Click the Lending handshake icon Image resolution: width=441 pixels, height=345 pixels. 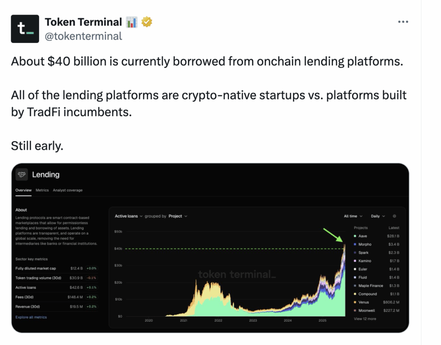click(x=22, y=175)
